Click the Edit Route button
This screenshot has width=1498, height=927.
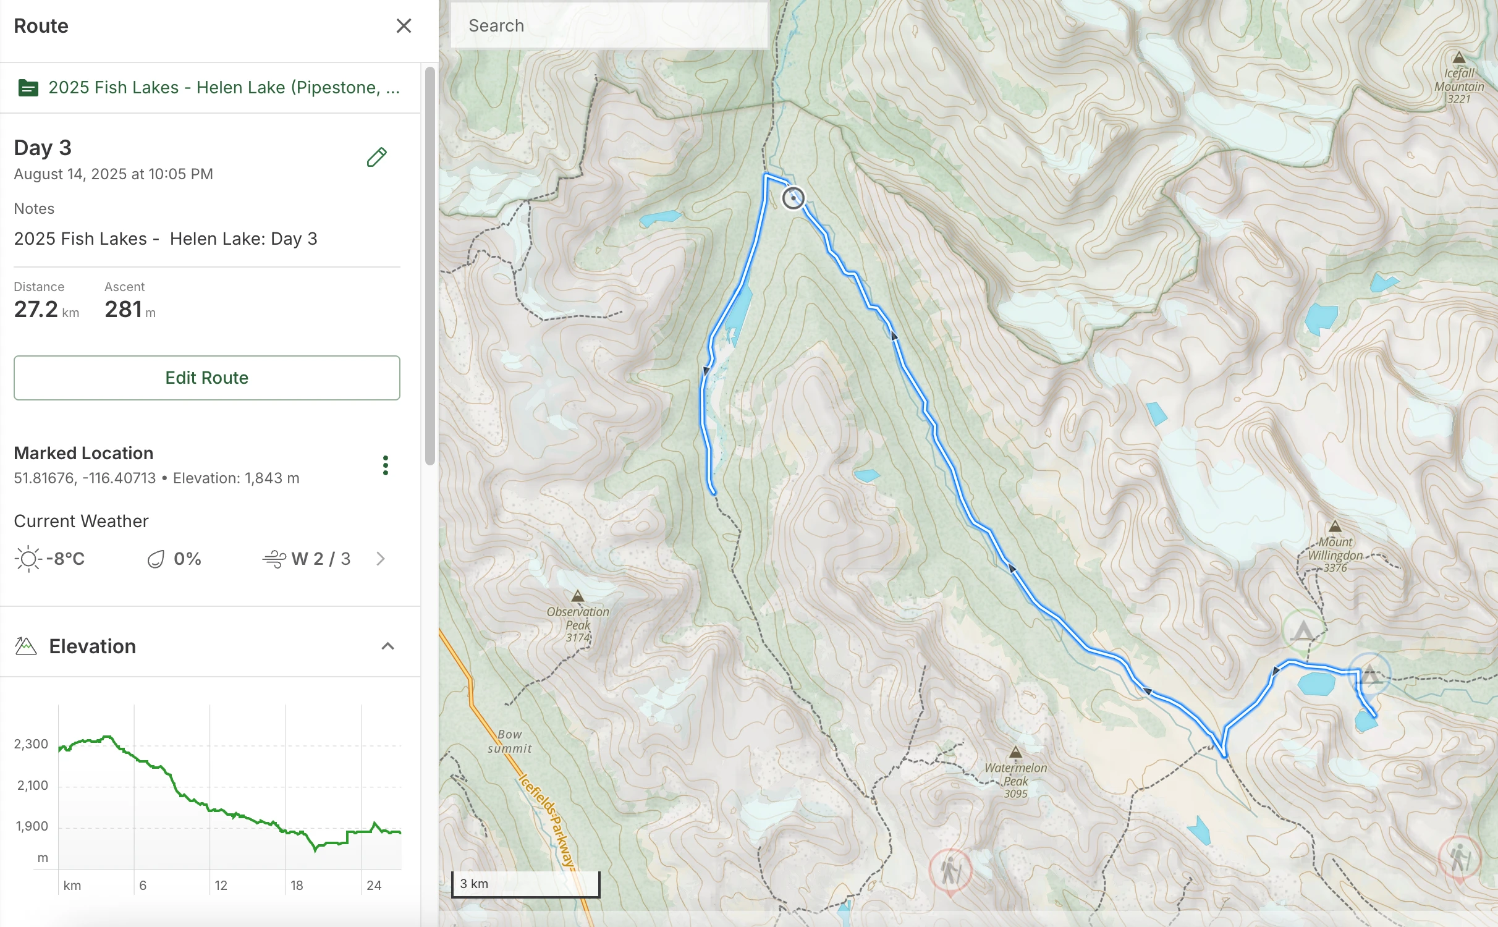click(206, 378)
